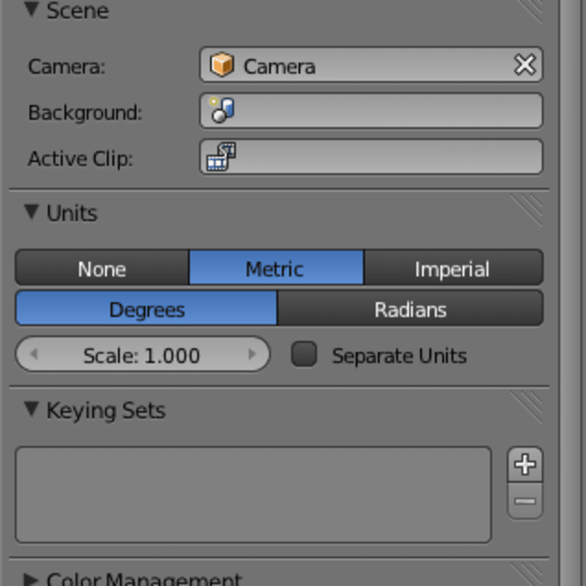
Task: Collapse the Keying Sets panel
Action: (32, 409)
